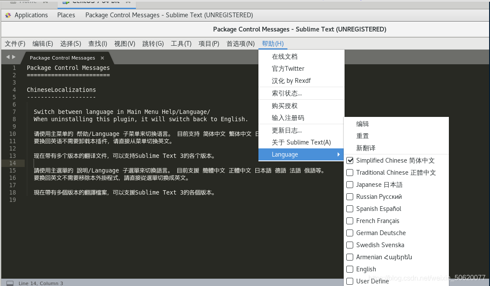Click the taskbar Sublime Text window title
Viewport: 490px width, 286px height.
pos(169,15)
